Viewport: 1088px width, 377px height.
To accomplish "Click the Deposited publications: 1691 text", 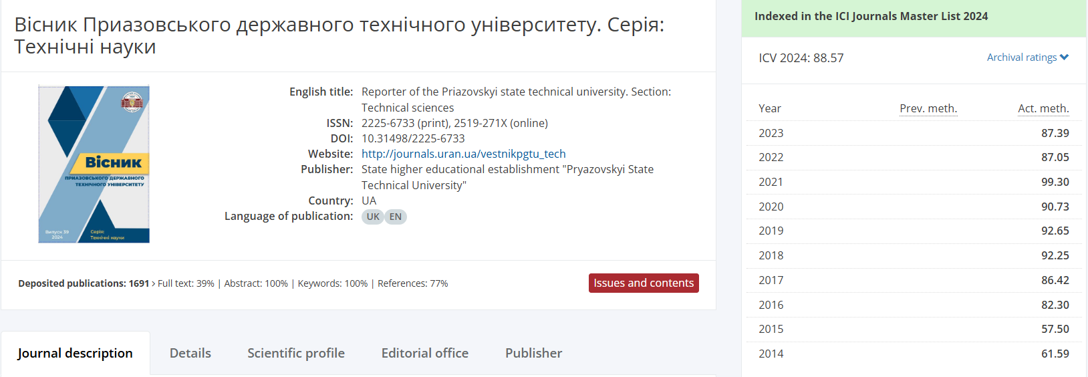I will tap(84, 283).
